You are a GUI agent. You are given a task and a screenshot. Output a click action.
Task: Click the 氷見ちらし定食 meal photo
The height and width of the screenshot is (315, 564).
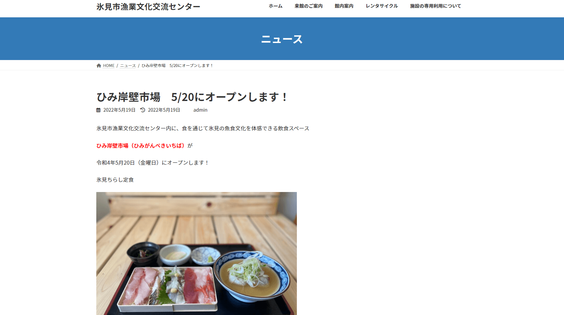197,253
